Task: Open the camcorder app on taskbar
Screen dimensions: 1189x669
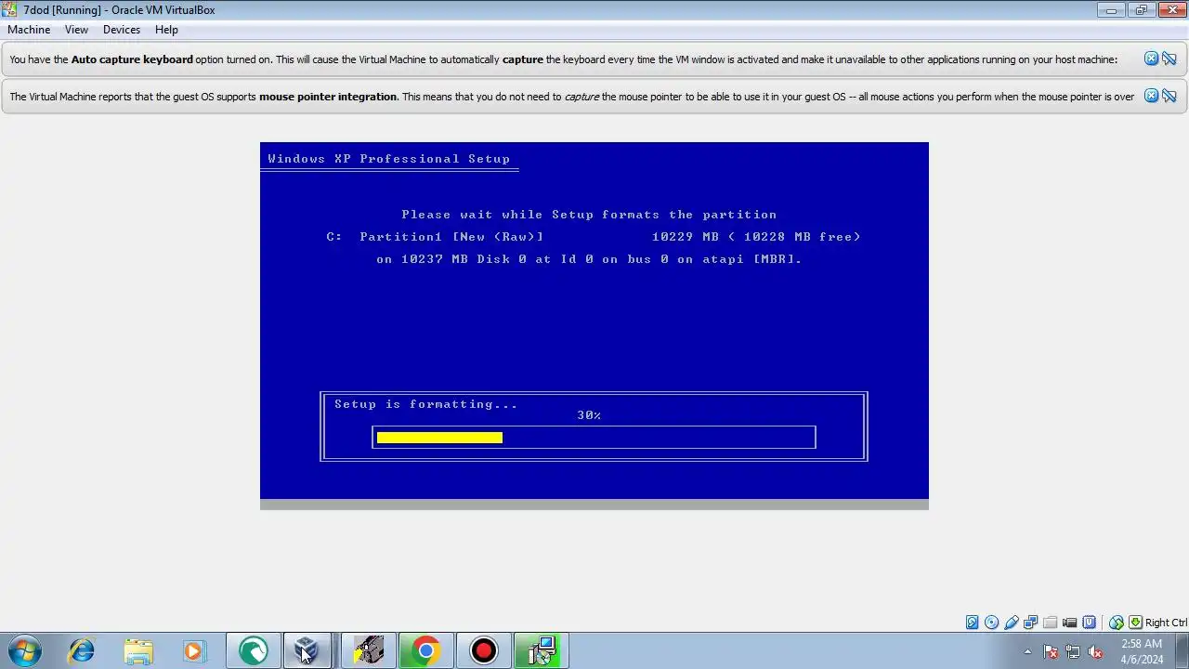Action: pos(369,650)
